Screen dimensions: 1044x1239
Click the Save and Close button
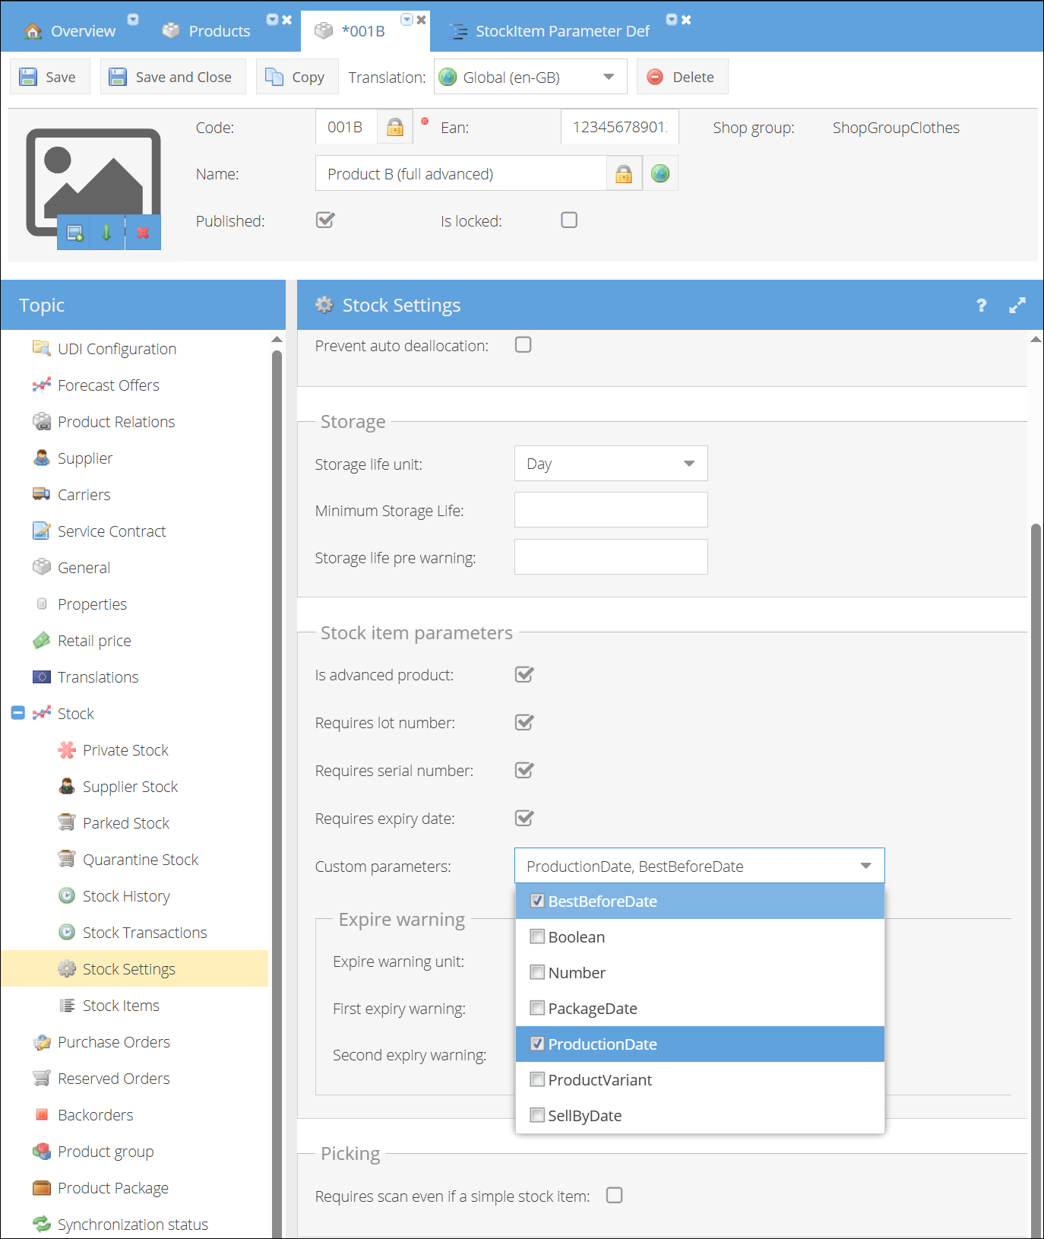(172, 78)
